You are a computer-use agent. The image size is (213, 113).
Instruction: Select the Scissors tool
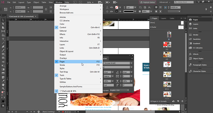(x=3, y=62)
